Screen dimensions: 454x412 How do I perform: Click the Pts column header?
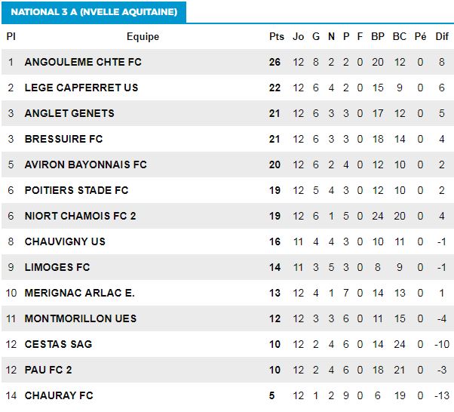coord(277,36)
